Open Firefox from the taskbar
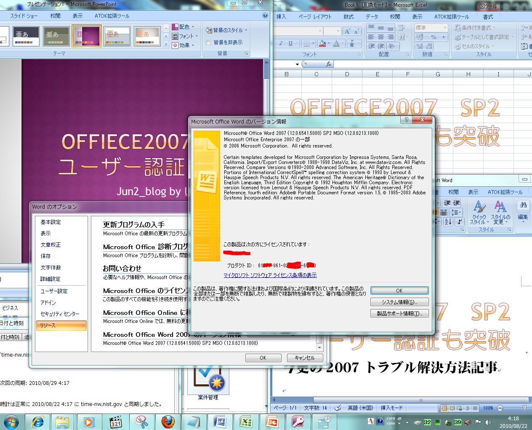Image resolution: width=532 pixels, height=430 pixels. pos(168,422)
